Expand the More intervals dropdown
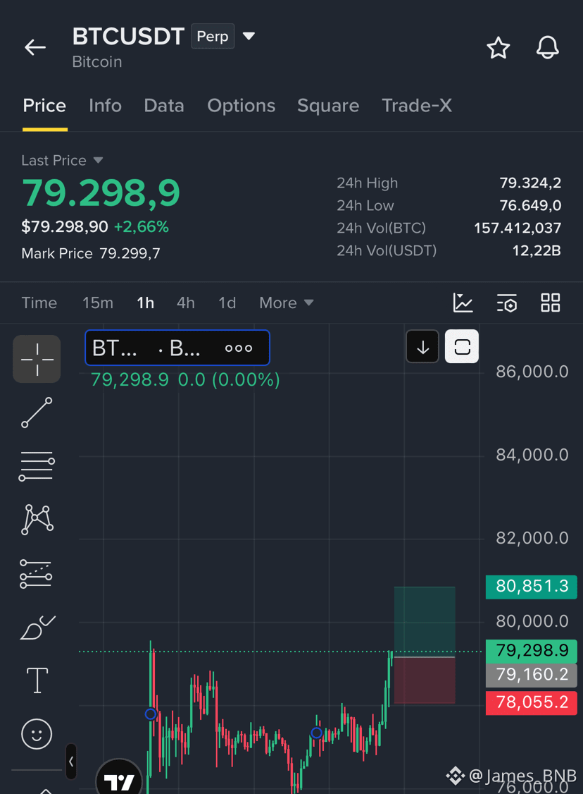Viewport: 583px width, 794px height. coord(286,303)
